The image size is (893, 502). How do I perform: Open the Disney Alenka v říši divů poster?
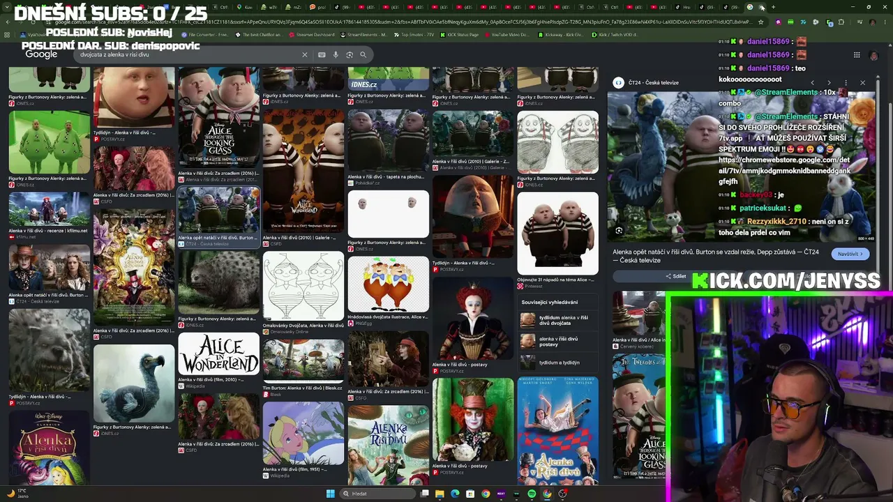(49, 448)
